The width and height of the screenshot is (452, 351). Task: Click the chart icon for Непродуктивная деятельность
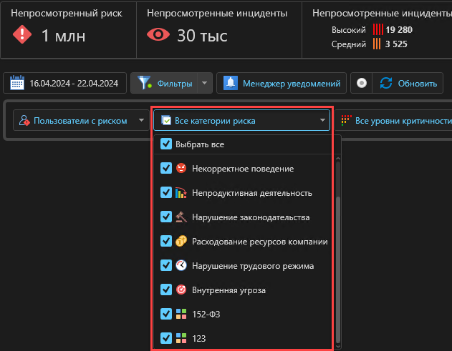pos(181,192)
